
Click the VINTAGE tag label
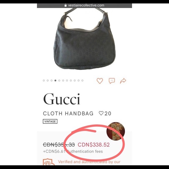tap(50, 122)
